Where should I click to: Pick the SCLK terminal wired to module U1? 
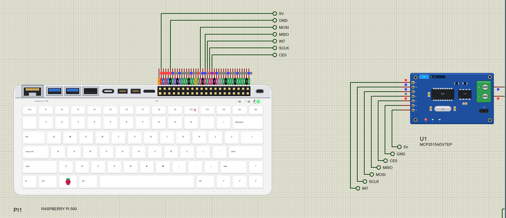(365, 181)
